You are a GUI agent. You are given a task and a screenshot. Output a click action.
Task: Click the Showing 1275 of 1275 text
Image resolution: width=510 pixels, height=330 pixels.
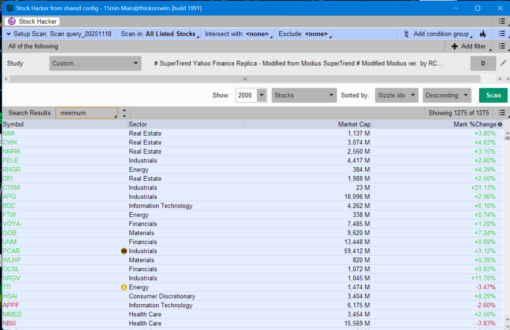click(x=459, y=113)
